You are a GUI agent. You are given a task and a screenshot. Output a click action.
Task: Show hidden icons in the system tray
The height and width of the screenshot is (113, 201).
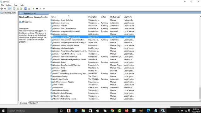click(x=178, y=111)
